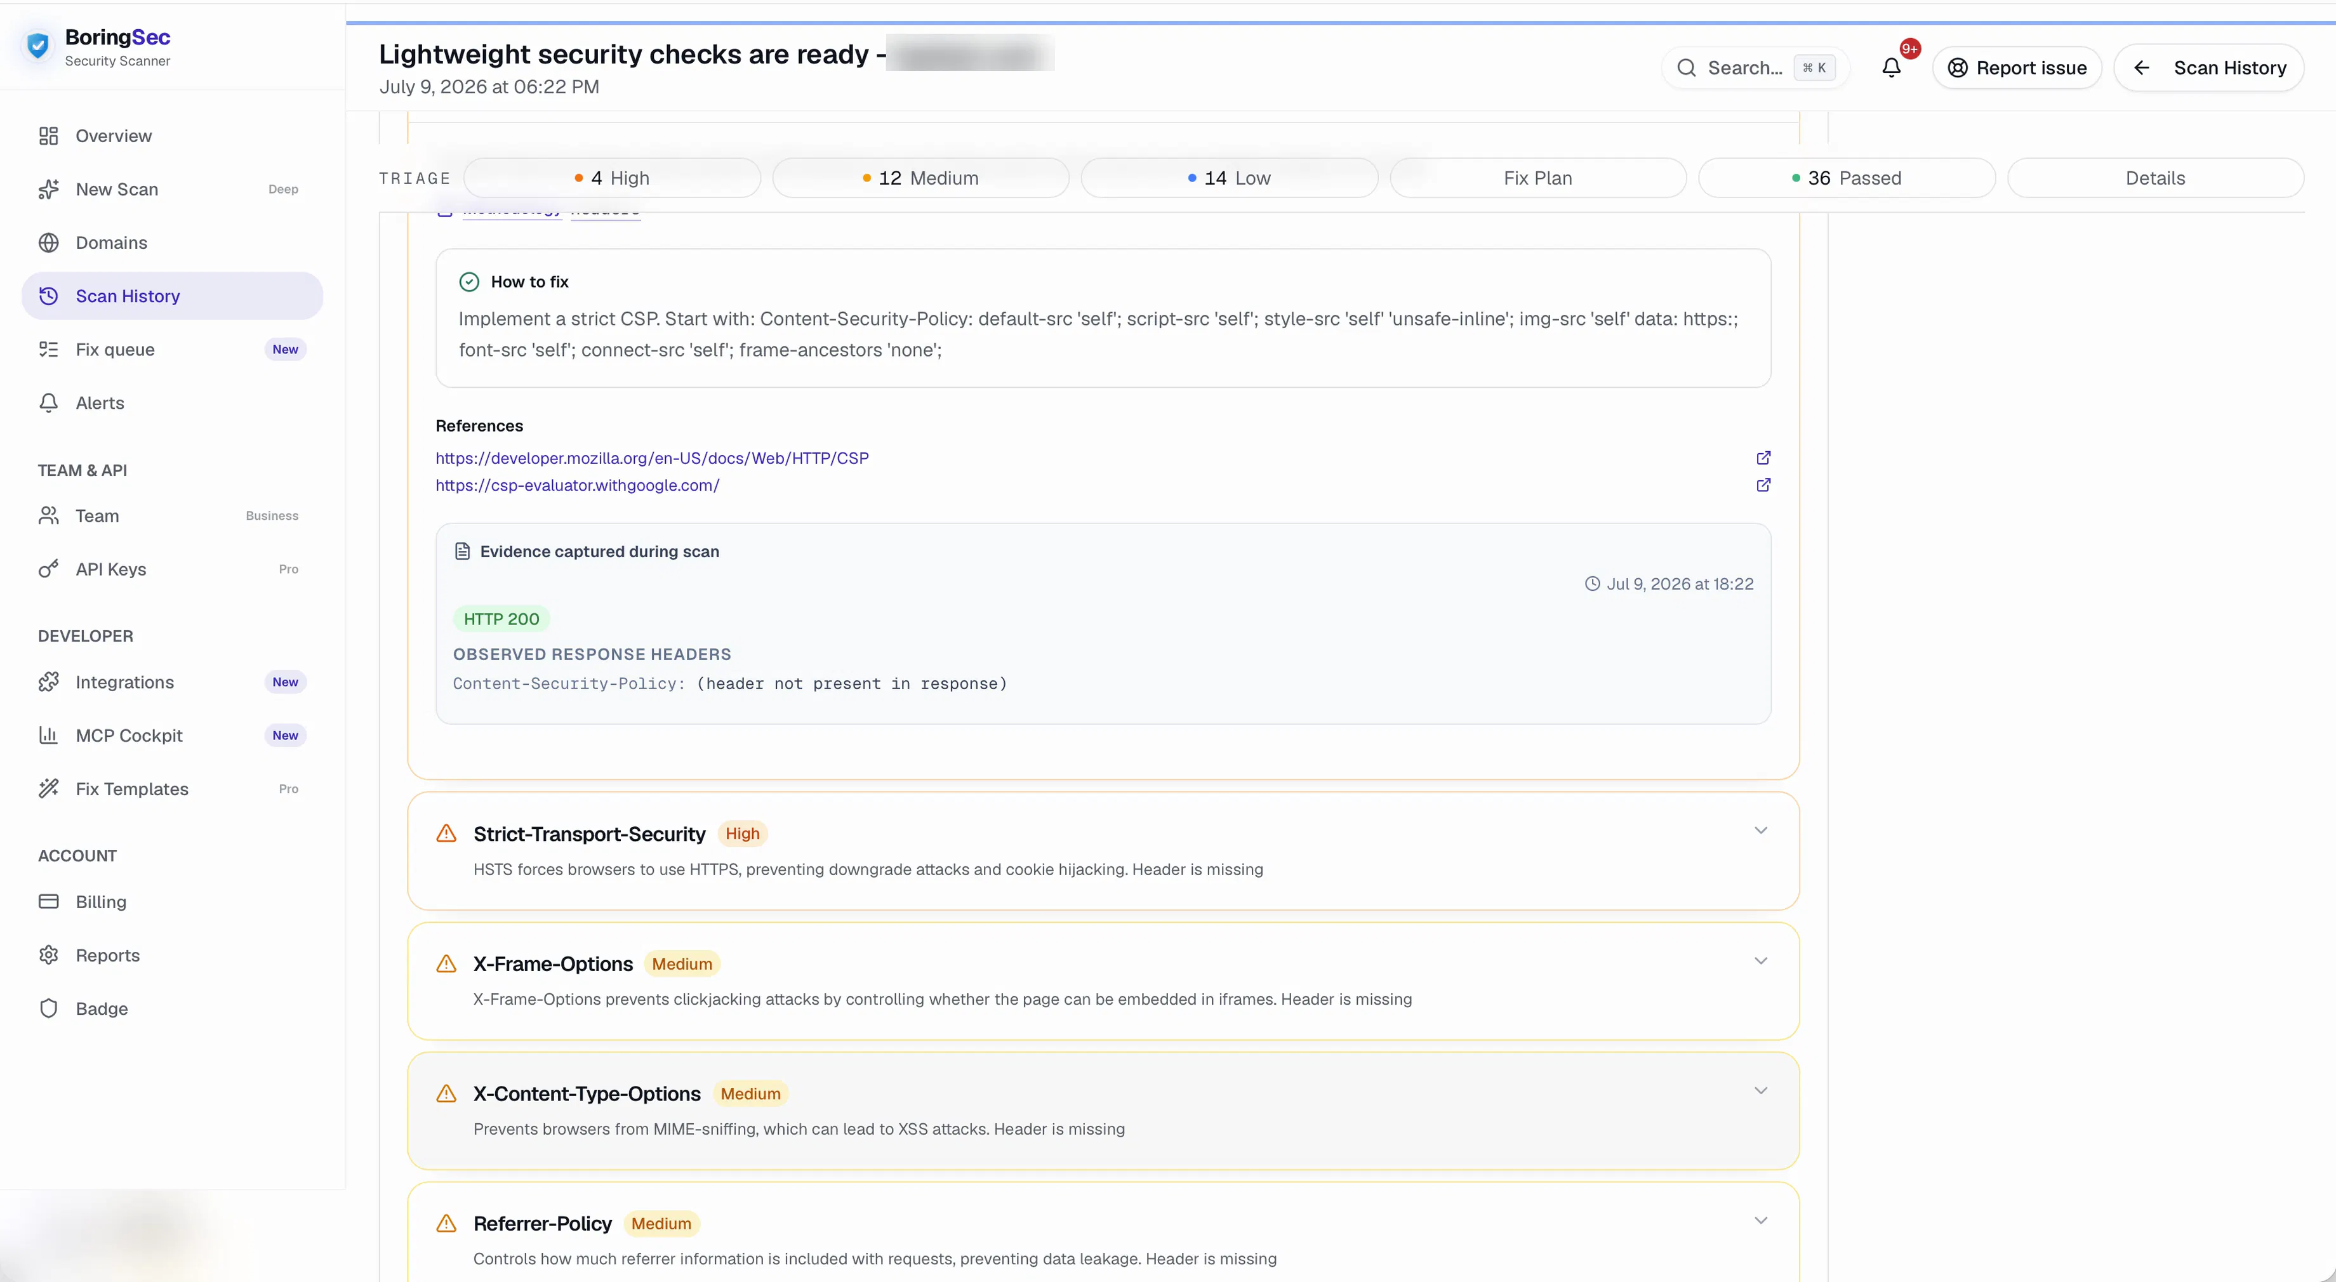Click the How to fix checkmark icon
Viewport: 2336px width, 1282px height.
click(x=469, y=282)
